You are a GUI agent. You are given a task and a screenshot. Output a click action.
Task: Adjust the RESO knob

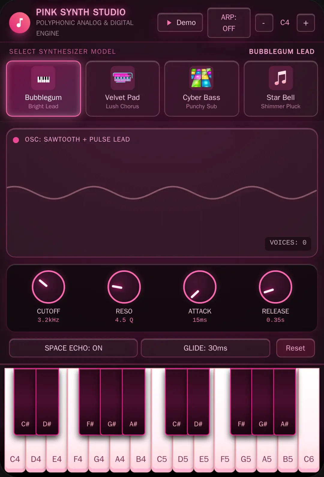[x=124, y=287]
